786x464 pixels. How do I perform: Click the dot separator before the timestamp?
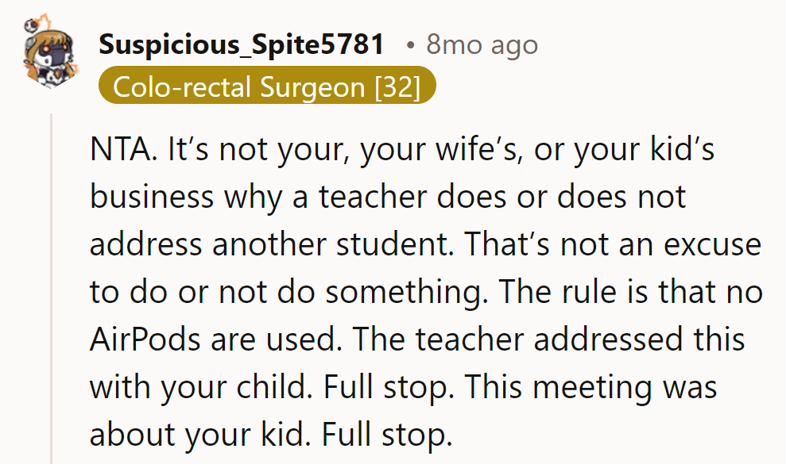pyautogui.click(x=408, y=44)
